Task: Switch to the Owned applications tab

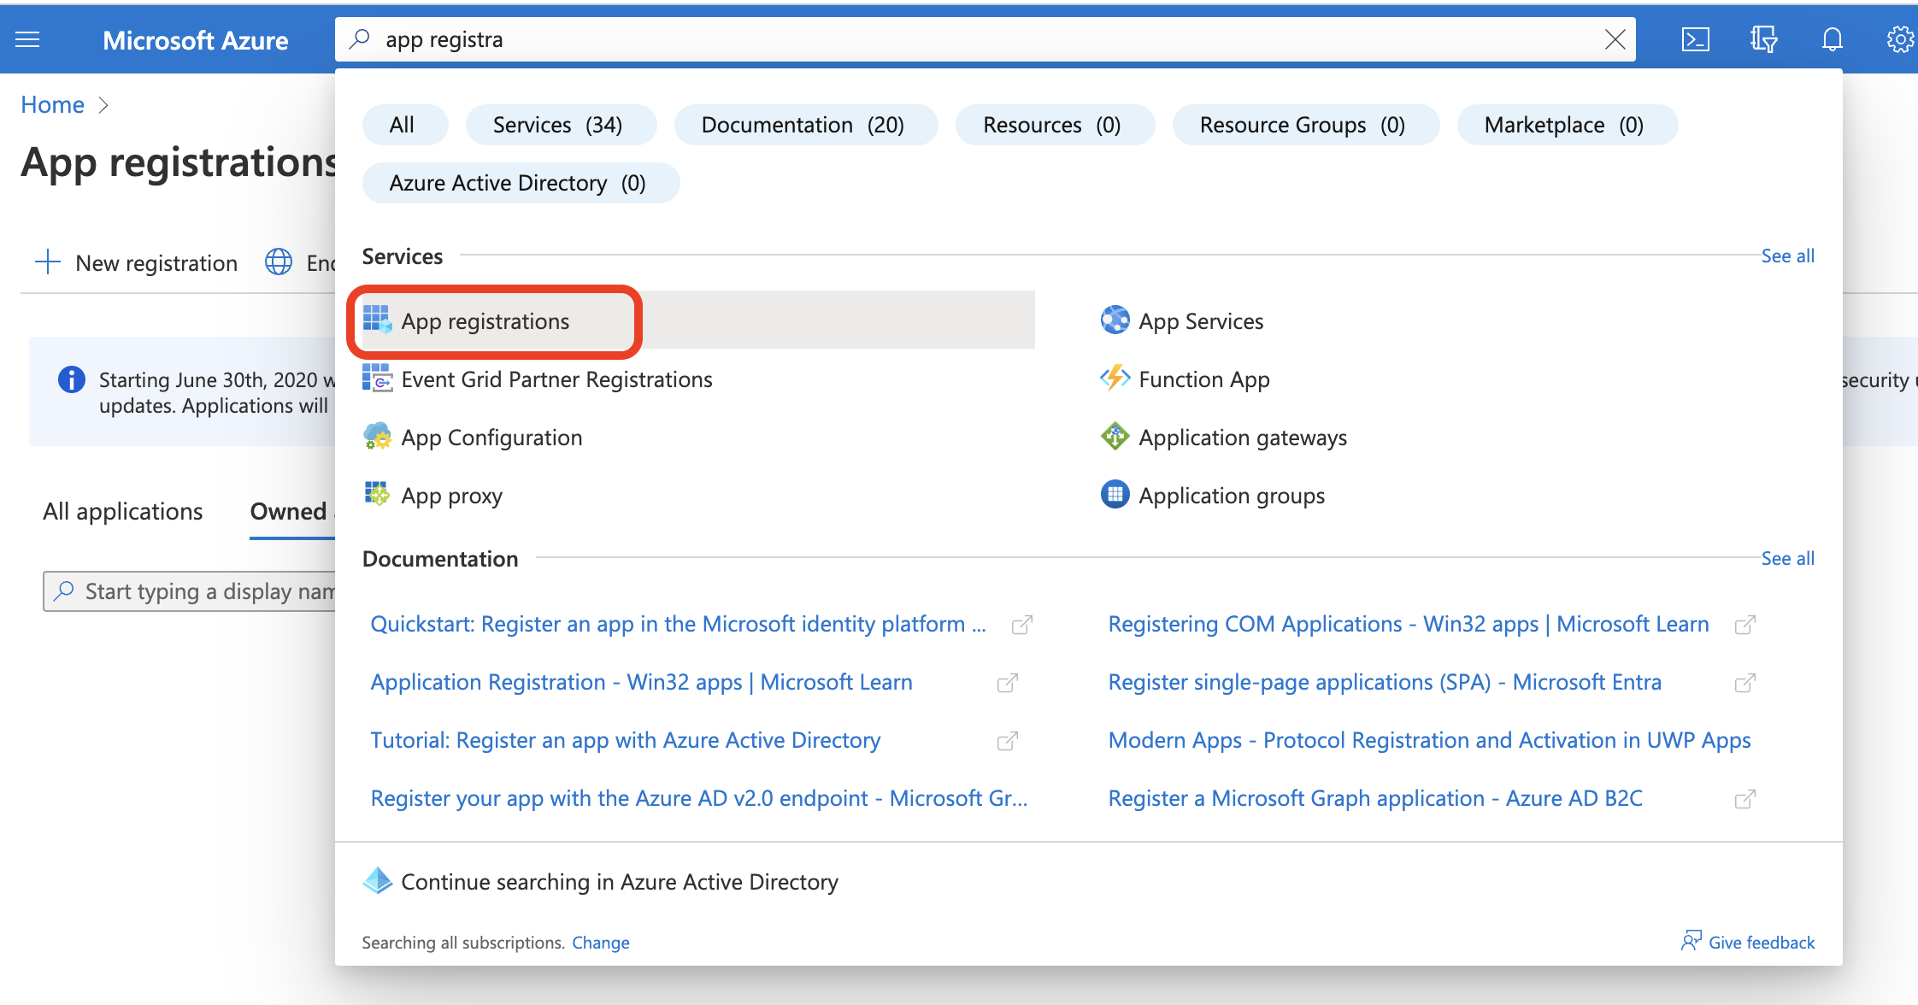Action: tap(290, 511)
